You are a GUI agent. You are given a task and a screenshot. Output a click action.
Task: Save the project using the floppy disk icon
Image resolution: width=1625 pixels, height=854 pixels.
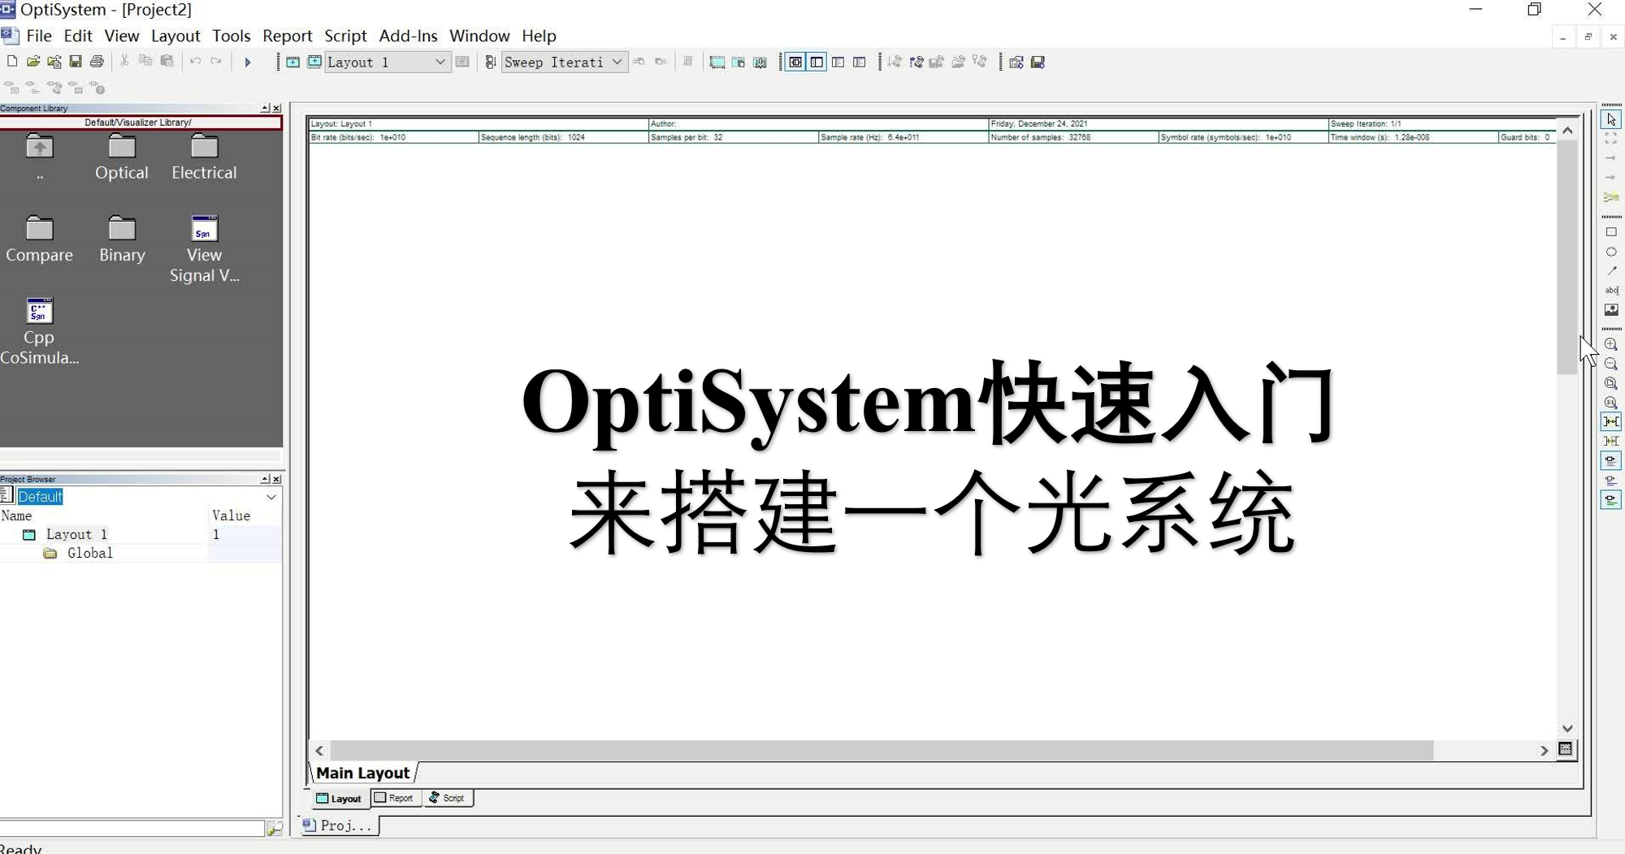pyautogui.click(x=76, y=62)
